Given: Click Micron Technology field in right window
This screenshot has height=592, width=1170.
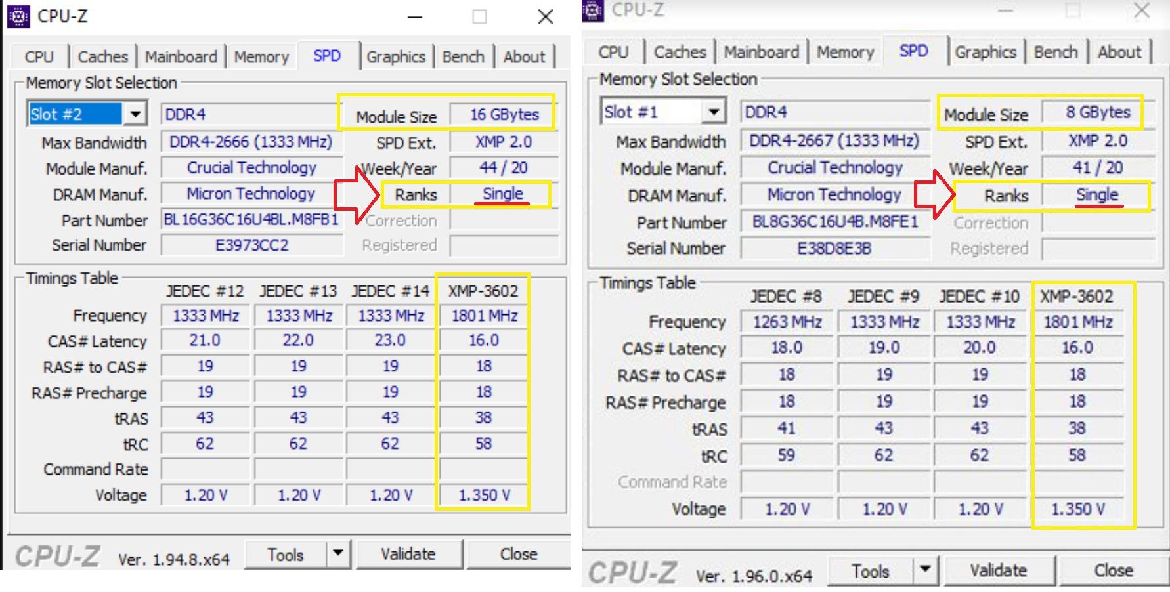Looking at the screenshot, I should (835, 195).
